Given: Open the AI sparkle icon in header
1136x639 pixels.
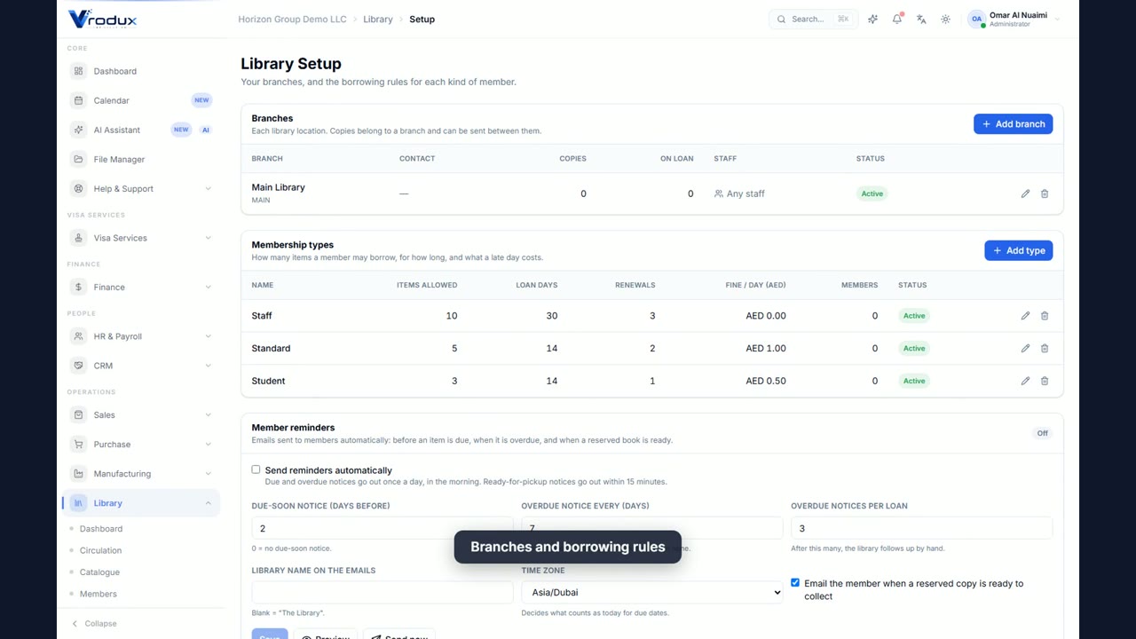Looking at the screenshot, I should tap(873, 19).
